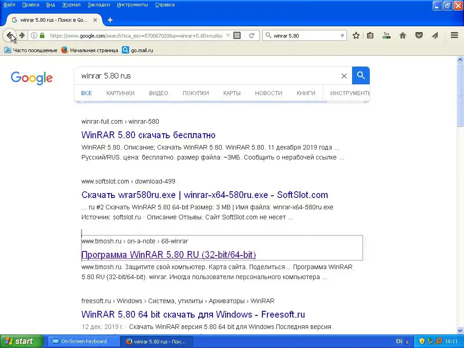Open Скачать wrar580ru.exe SoftSlot.com result
Viewport: 464px width, 348px height.
point(205,195)
